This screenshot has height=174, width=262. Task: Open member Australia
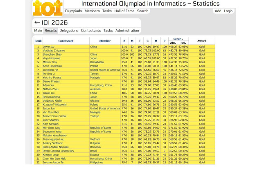95,89
